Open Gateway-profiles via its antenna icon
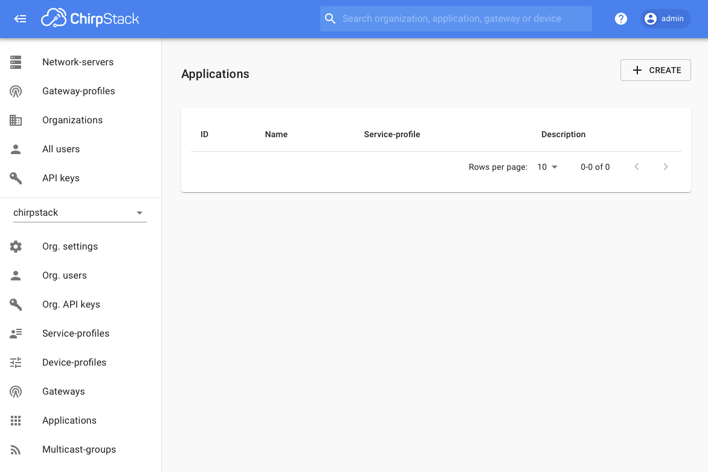Screen dimensions: 708x472 15,91
